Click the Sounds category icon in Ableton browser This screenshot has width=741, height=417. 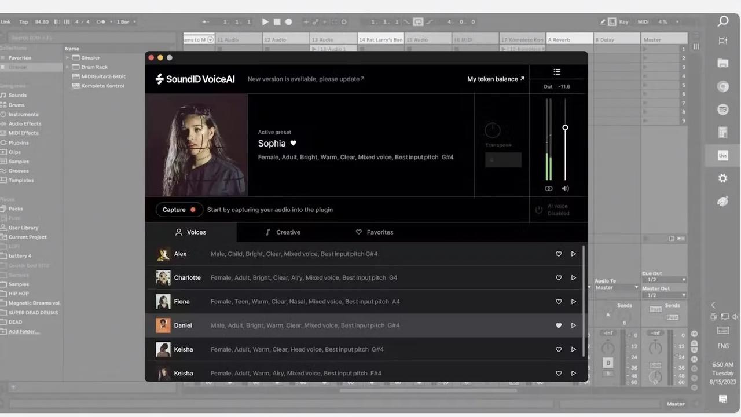[4, 95]
